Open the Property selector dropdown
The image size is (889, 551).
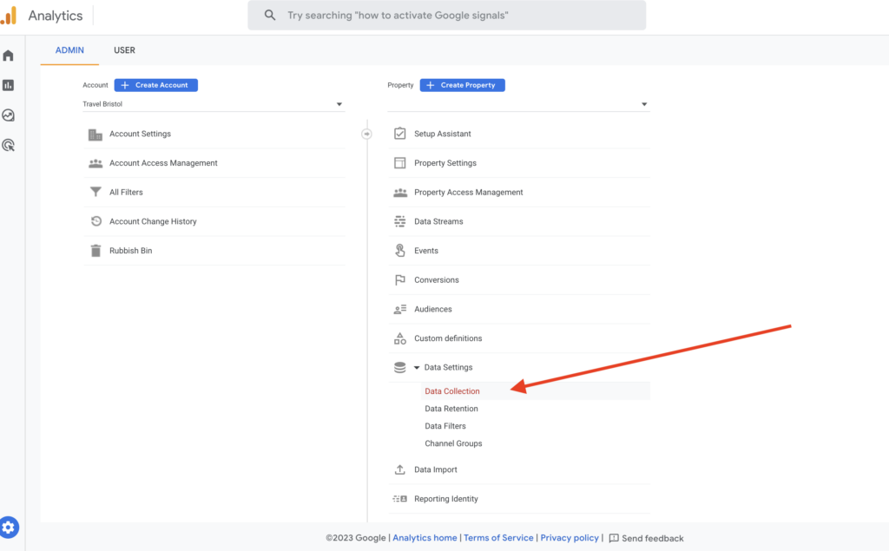[x=518, y=104]
